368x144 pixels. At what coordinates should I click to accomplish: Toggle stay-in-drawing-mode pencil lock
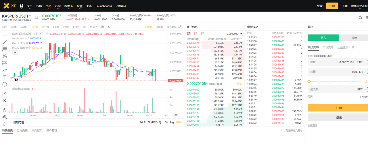pyautogui.click(x=5, y=117)
